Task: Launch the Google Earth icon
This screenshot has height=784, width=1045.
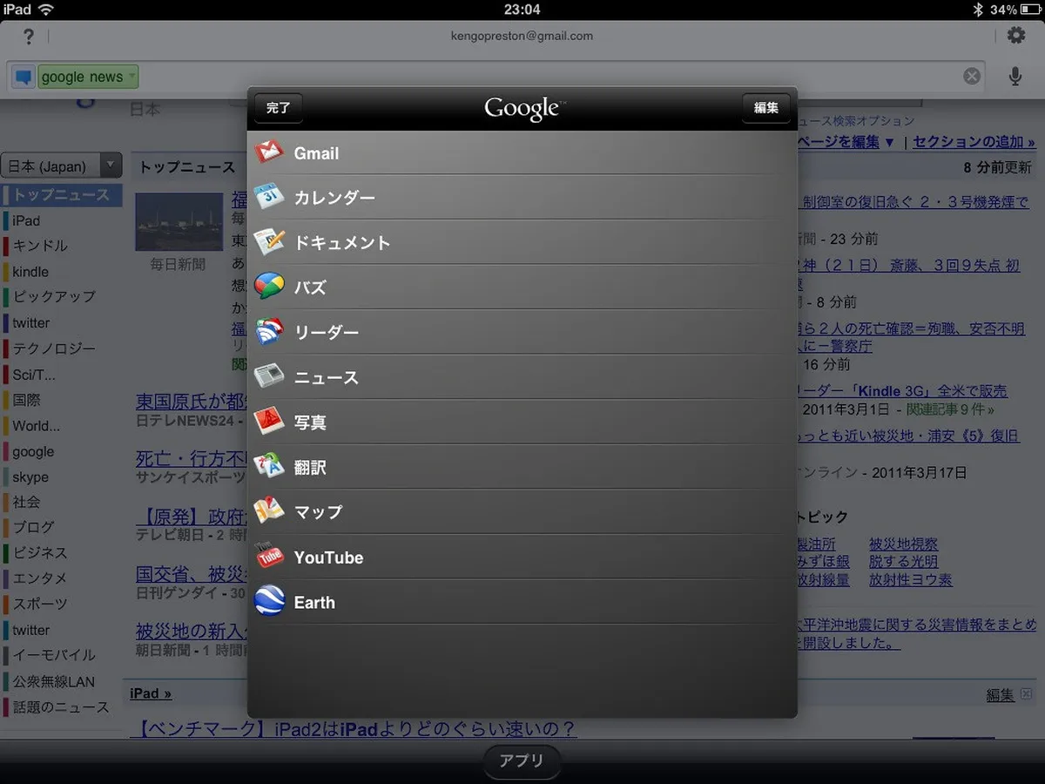Action: pos(269,602)
